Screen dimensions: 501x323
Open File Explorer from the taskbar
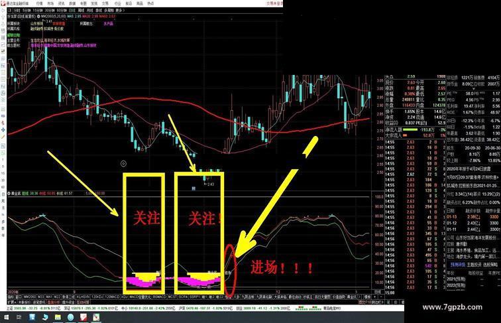(58, 317)
